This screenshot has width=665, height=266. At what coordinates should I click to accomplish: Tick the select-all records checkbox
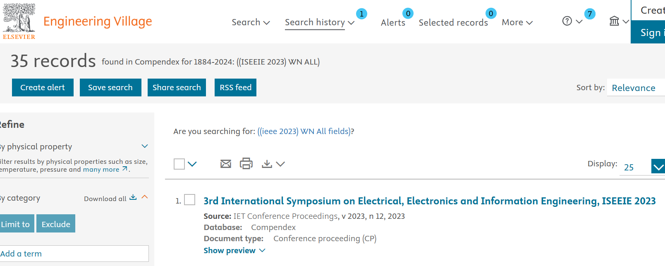click(x=179, y=164)
